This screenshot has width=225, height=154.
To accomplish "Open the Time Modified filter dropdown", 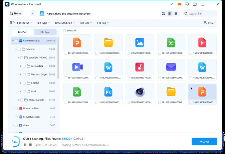I will [x=64, y=23].
